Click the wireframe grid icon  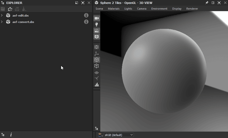(x=97, y=47)
